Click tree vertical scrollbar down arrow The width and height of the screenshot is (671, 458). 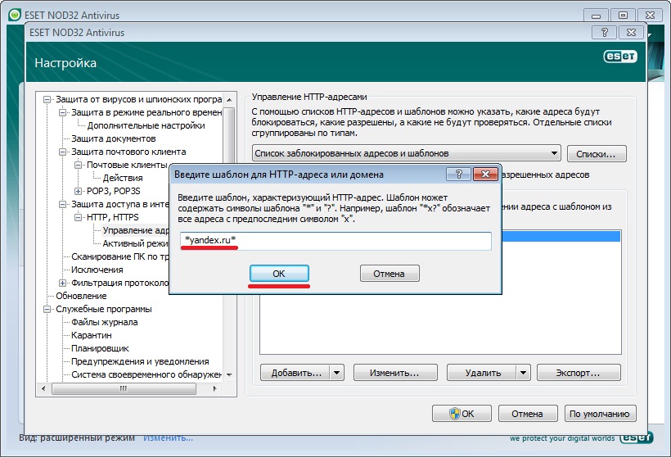click(229, 375)
